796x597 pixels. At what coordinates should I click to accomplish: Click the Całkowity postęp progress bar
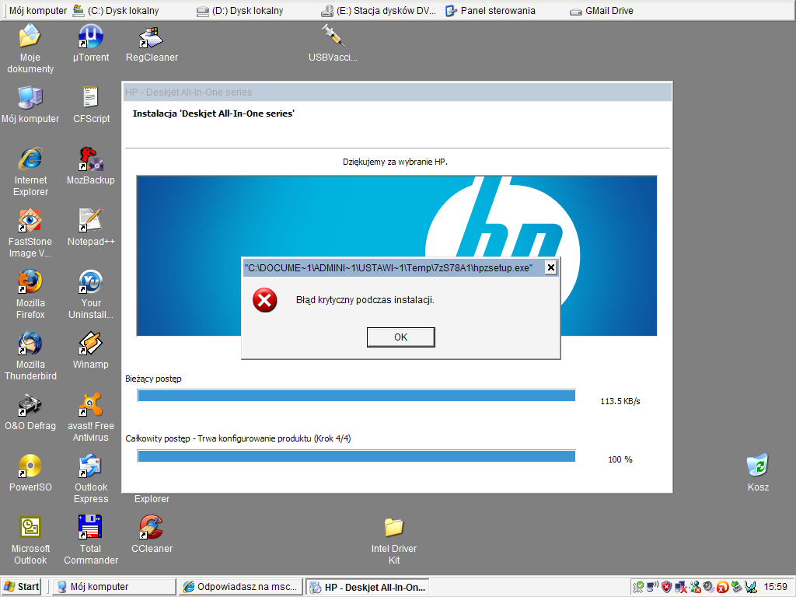(x=356, y=456)
